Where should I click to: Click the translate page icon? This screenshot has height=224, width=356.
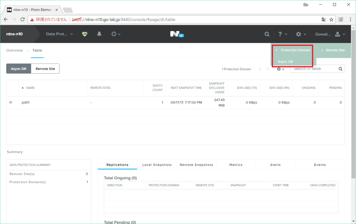click(324, 20)
